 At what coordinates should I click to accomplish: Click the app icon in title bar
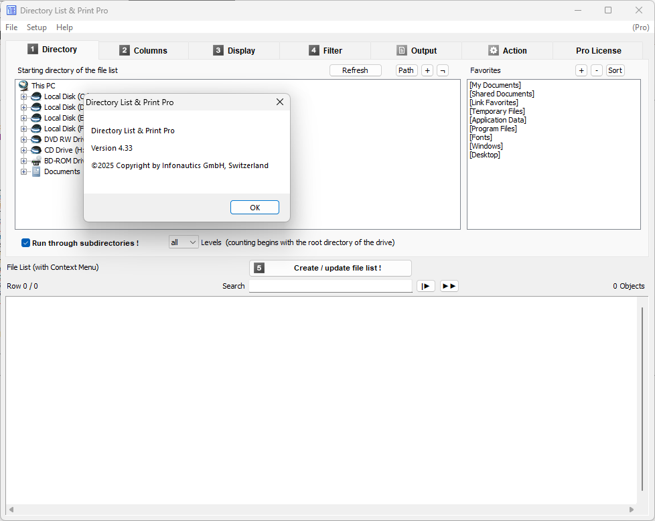click(x=11, y=11)
